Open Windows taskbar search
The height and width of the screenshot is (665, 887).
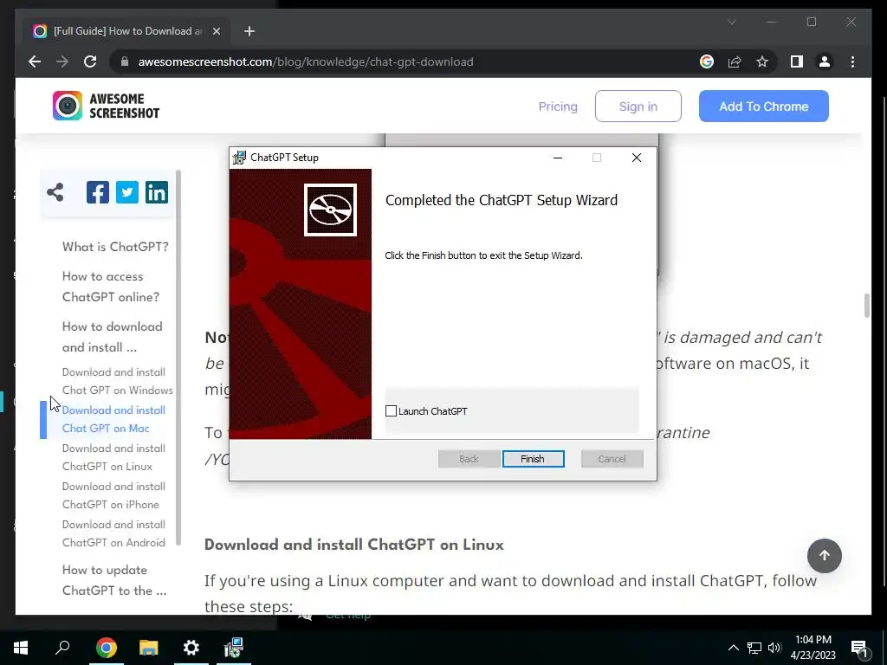(62, 648)
